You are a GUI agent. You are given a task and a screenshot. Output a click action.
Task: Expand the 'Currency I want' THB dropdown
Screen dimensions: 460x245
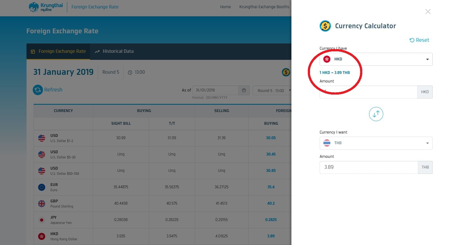tap(376, 143)
